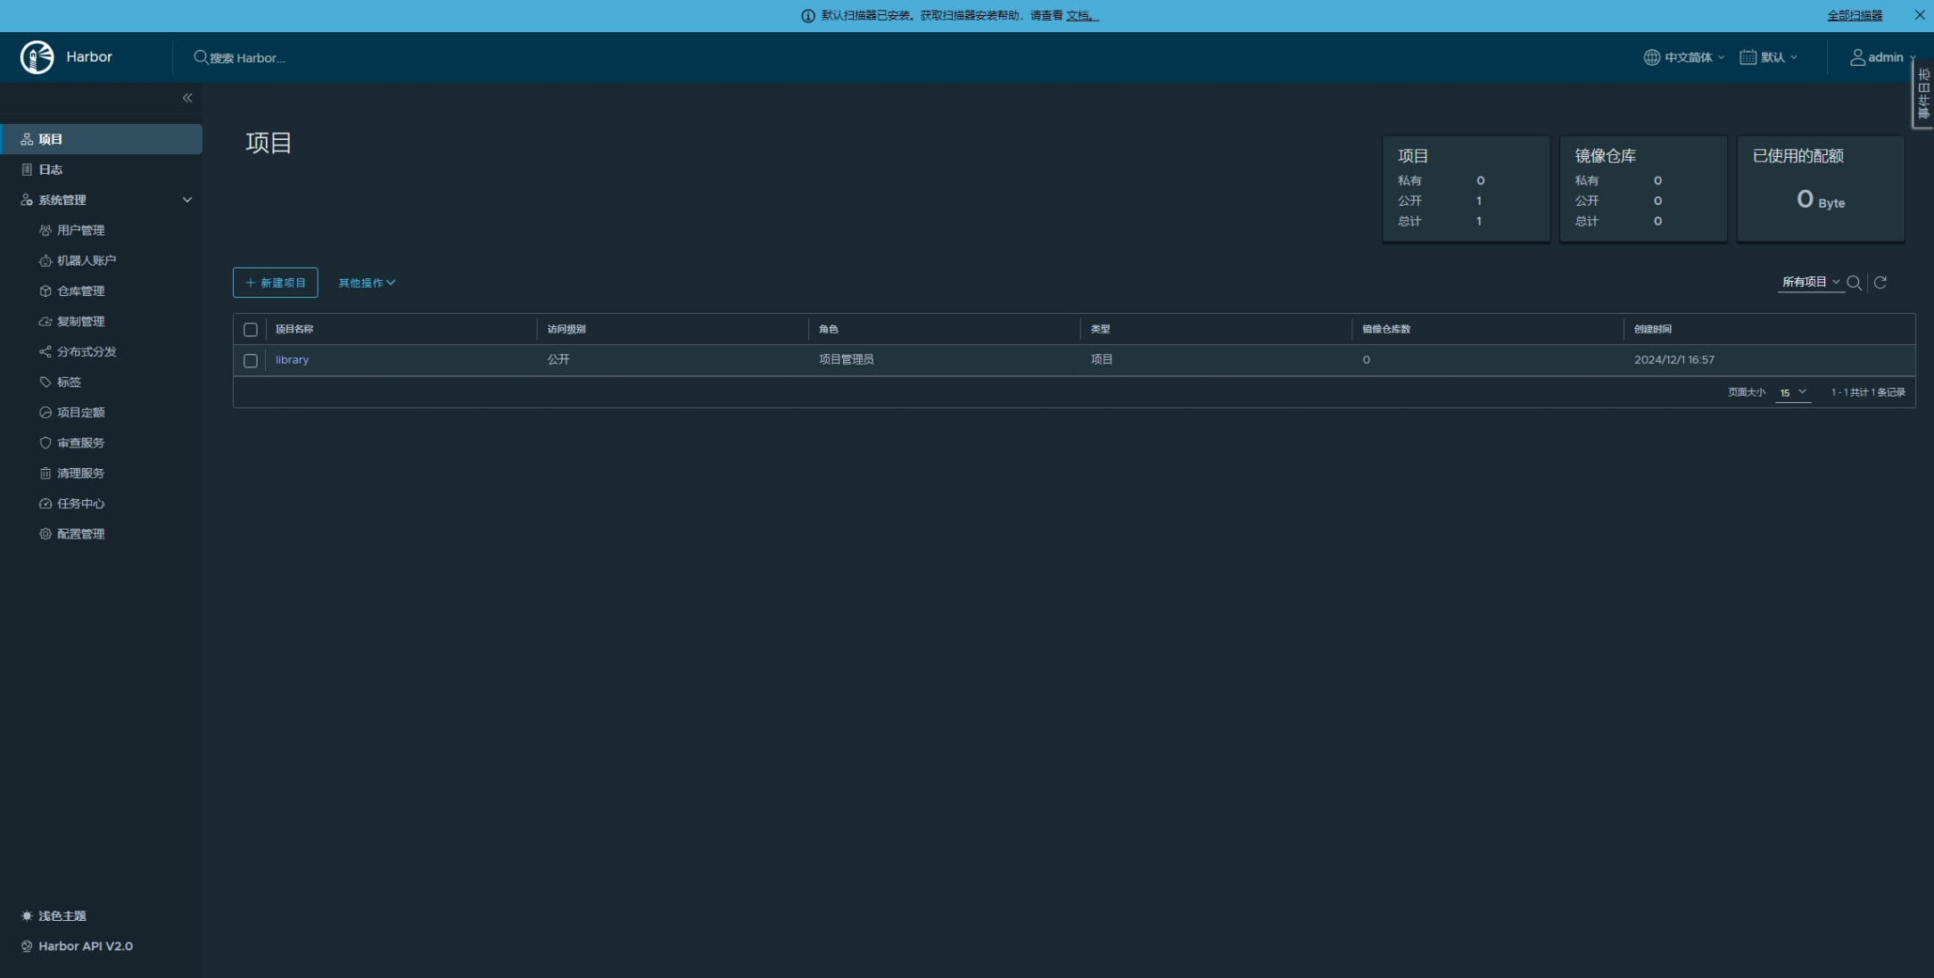This screenshot has width=1934, height=978.
Task: Open the page size 15 dropdown
Action: pyautogui.click(x=1793, y=392)
